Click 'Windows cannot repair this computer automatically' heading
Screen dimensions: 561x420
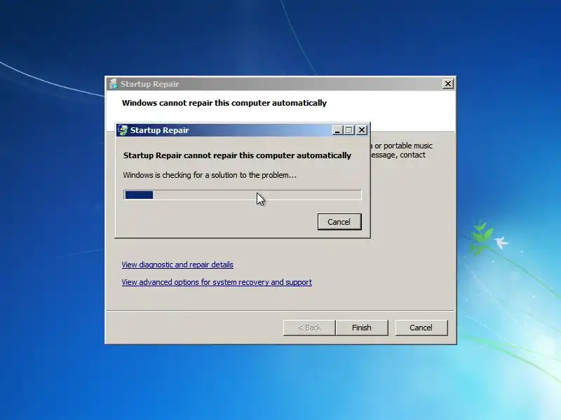[224, 103]
